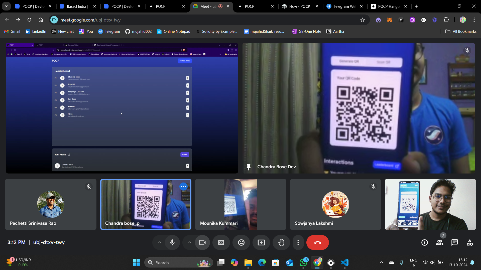The image size is (481, 270).
Task: Open the tab search dropdown
Action: (6, 6)
